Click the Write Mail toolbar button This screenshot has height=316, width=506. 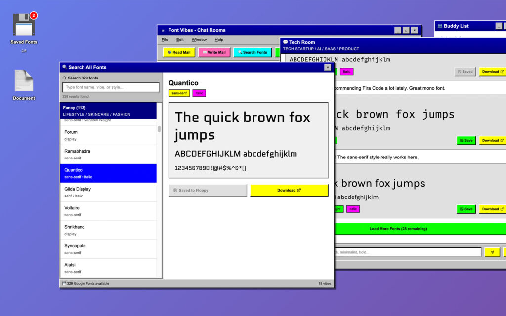click(x=214, y=52)
